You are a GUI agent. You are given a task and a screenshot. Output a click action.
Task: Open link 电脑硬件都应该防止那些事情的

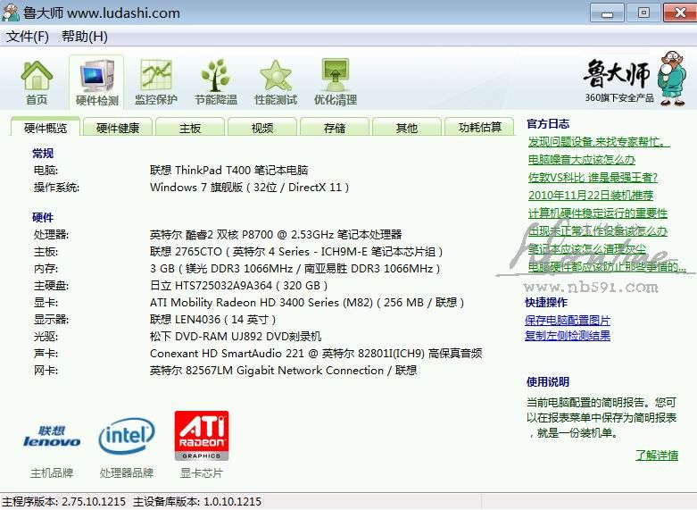coord(607,266)
